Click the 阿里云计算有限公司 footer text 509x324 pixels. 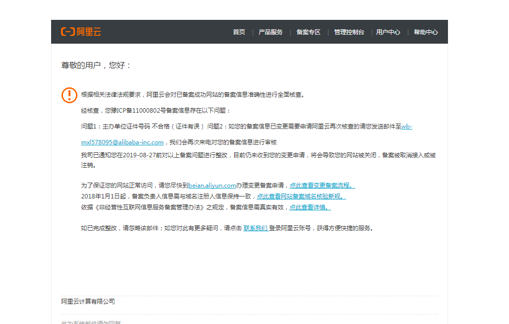point(88,302)
